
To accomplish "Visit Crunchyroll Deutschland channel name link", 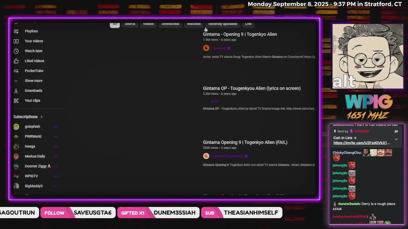I will pyautogui.click(x=227, y=156).
